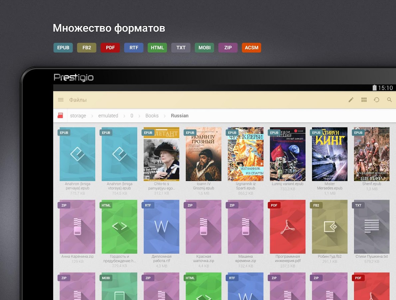This screenshot has width=396, height=300.
Task: Switch to grid view icon
Action: click(364, 100)
